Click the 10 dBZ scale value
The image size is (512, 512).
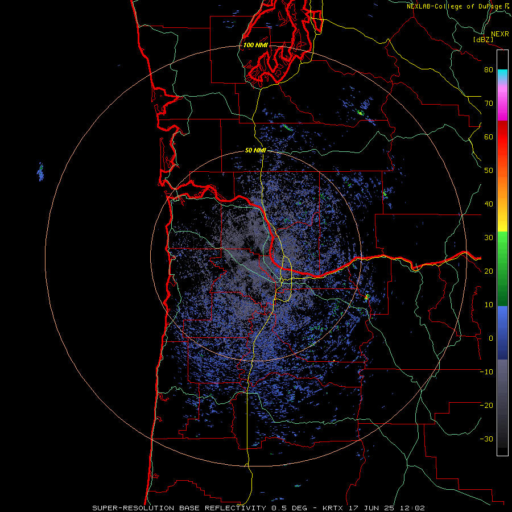click(489, 305)
